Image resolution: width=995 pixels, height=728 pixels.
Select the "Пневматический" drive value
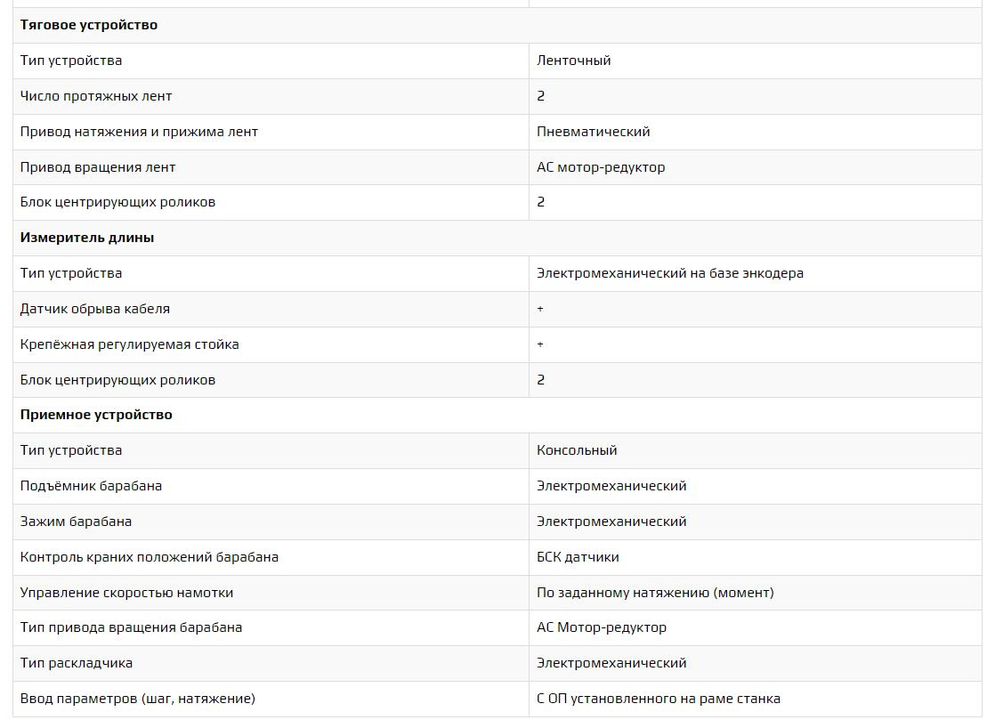pos(594,132)
